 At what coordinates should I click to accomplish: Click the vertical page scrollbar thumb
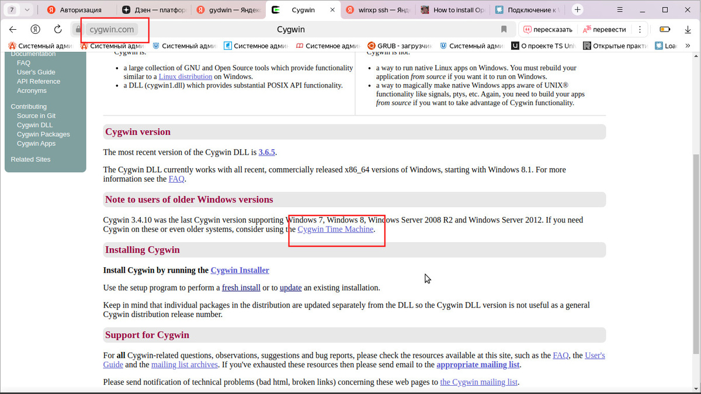(x=696, y=254)
